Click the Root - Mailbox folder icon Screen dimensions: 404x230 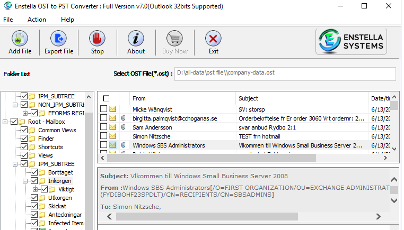[x=22, y=122]
